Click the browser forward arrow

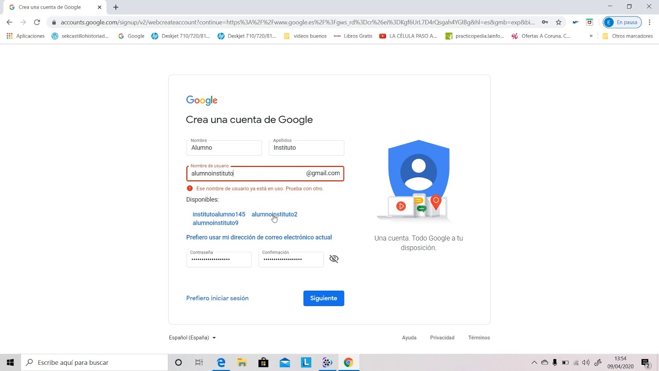click(x=23, y=22)
